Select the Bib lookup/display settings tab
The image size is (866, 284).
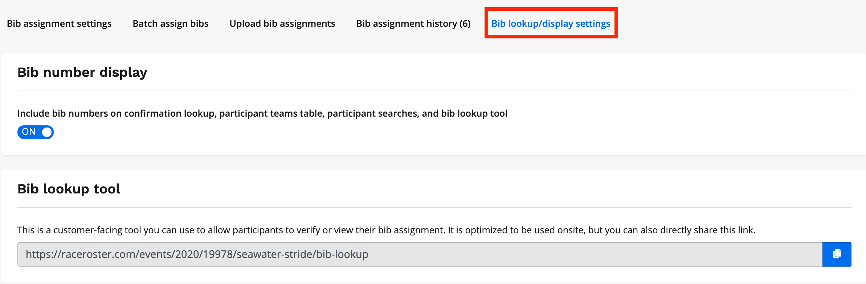click(x=551, y=24)
